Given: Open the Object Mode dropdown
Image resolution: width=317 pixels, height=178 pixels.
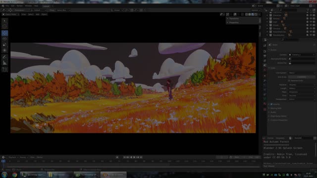Looking at the screenshot, I should tap(10, 14).
